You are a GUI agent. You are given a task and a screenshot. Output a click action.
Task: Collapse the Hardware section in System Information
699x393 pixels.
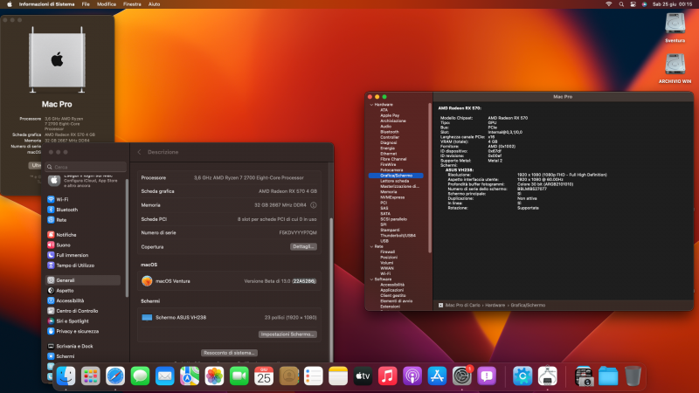click(372, 105)
